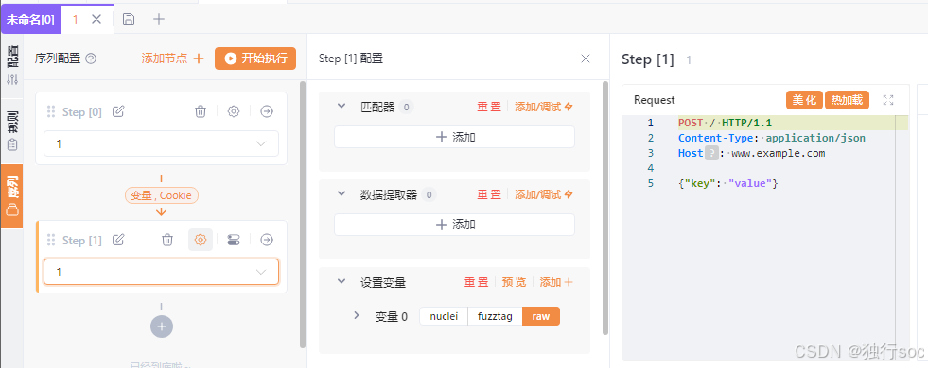Image resolution: width=928 pixels, height=368 pixels.
Task: Delete Step [1] with trash icon
Action: (167, 240)
